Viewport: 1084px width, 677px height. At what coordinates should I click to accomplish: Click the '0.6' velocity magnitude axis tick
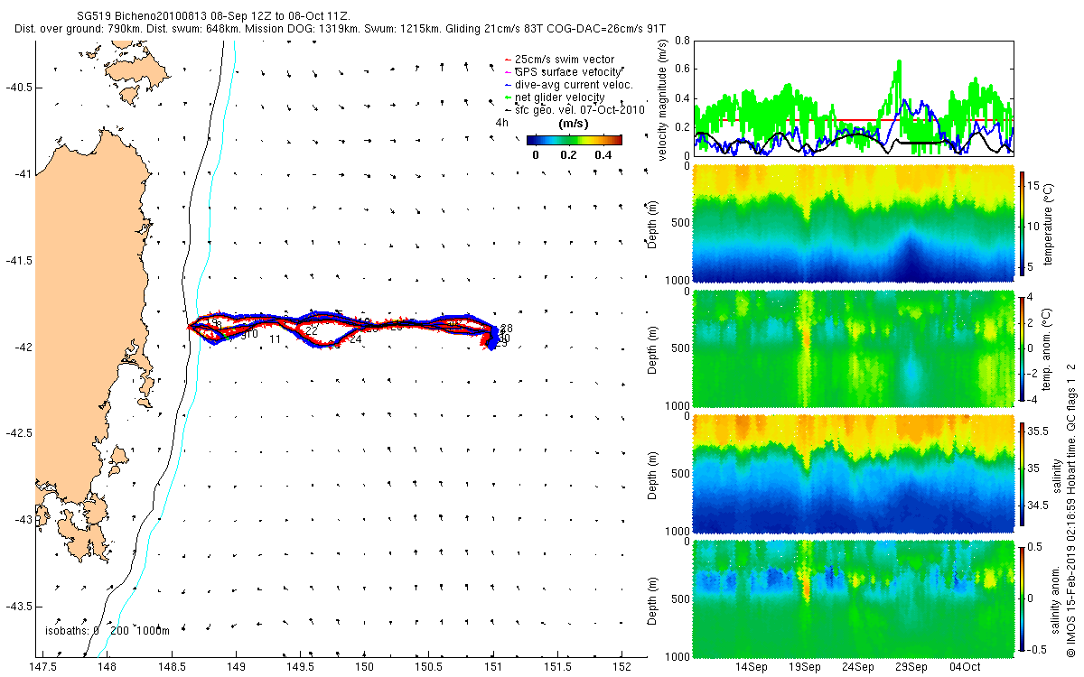point(681,70)
